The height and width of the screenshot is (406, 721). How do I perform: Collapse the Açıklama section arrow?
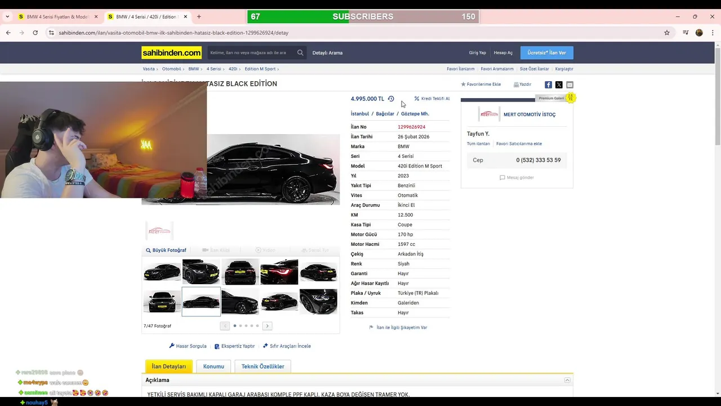pos(567,380)
